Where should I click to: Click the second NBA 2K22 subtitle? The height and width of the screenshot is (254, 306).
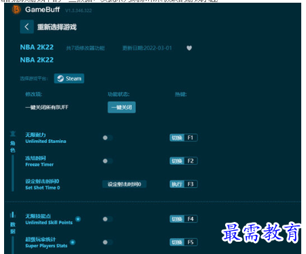37,60
